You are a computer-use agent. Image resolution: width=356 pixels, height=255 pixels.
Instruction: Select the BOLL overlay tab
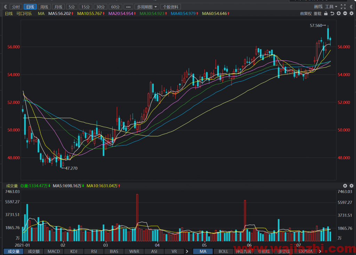pyautogui.click(x=223, y=252)
